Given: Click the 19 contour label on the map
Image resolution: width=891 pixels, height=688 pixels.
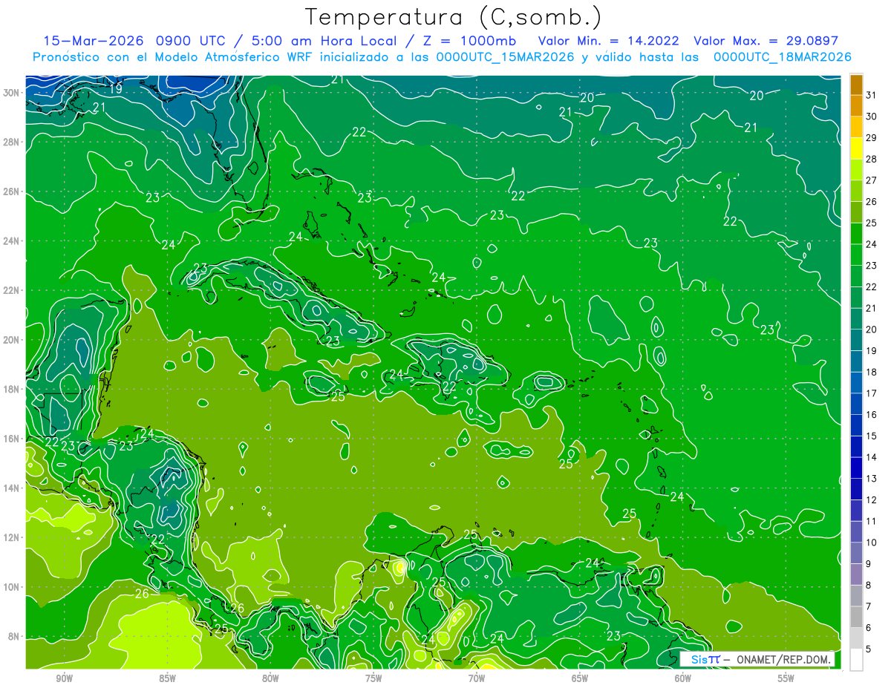Looking at the screenshot, I should pos(115,88).
